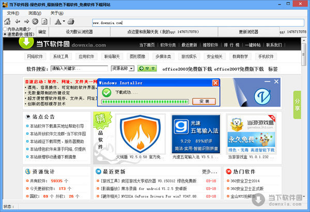Open 最近更新 nav link
The image size is (310, 212).
coord(189,45)
